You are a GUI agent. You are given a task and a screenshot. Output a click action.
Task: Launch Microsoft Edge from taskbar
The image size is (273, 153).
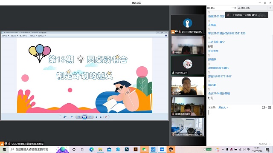click(x=92, y=149)
